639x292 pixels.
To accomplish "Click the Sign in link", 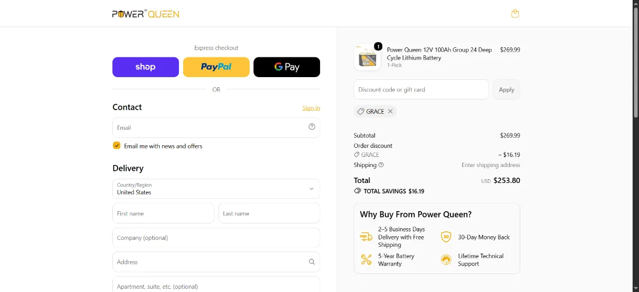I will [x=311, y=108].
